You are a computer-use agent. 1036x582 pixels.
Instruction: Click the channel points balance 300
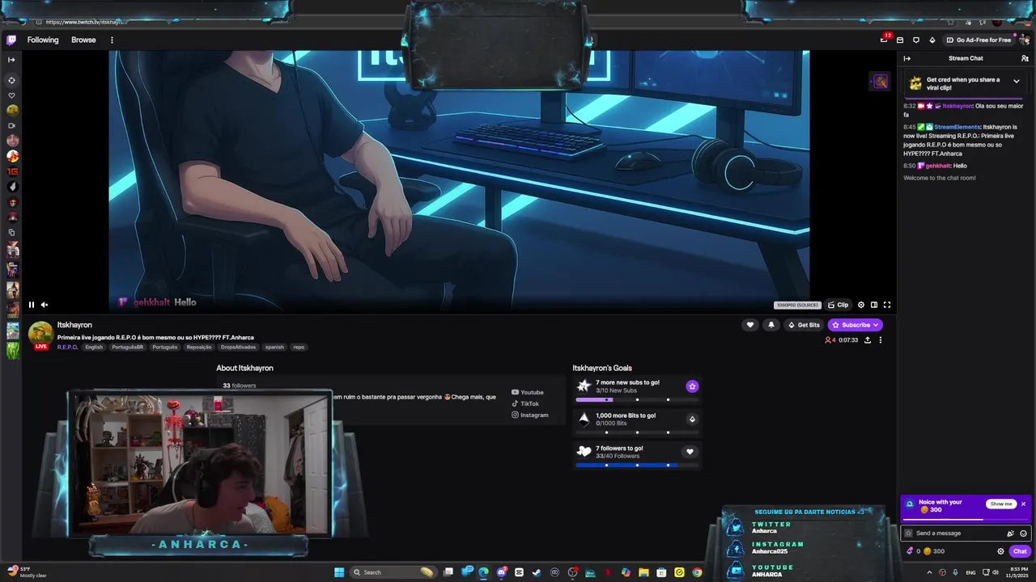(x=934, y=551)
